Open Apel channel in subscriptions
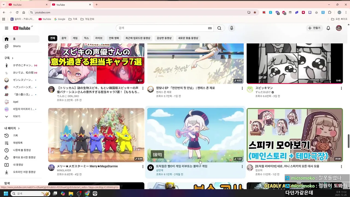350x197 pixels. click(x=21, y=102)
